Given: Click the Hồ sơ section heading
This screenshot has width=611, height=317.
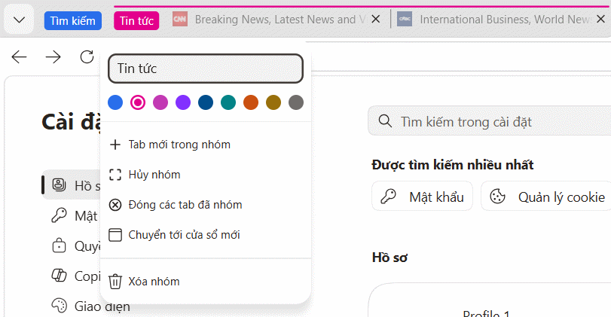Looking at the screenshot, I should pos(390,258).
